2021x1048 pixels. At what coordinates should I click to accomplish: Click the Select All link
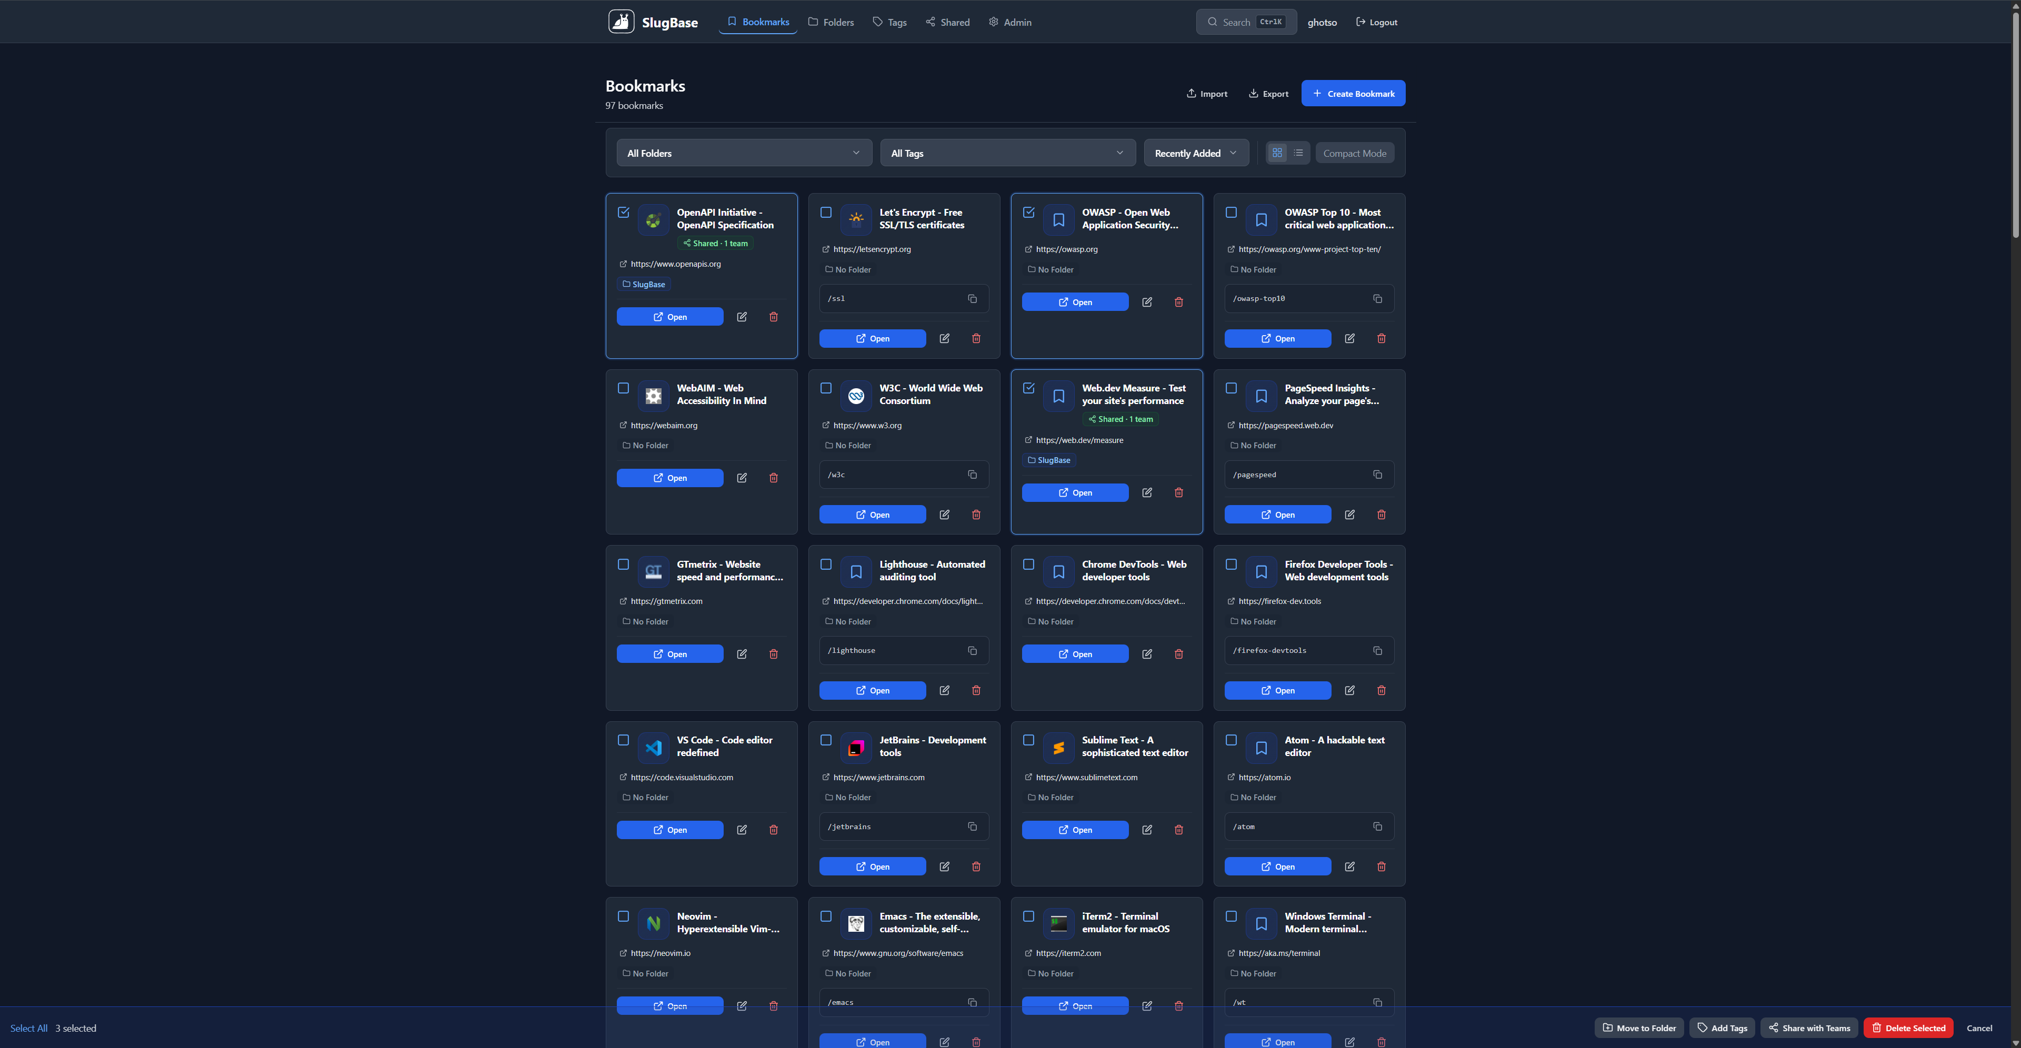pos(28,1027)
